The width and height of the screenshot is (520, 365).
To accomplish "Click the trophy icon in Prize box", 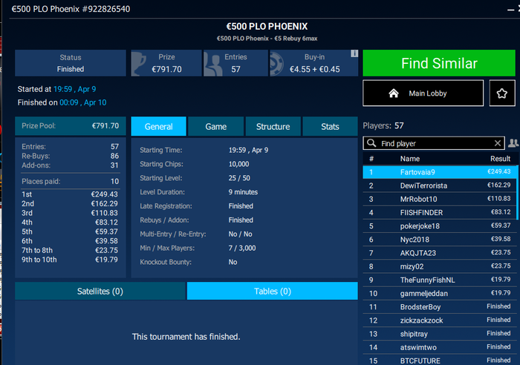I will (x=139, y=63).
